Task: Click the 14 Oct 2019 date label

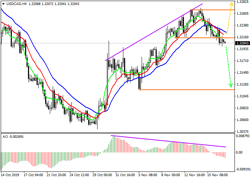Action: click(x=10, y=175)
